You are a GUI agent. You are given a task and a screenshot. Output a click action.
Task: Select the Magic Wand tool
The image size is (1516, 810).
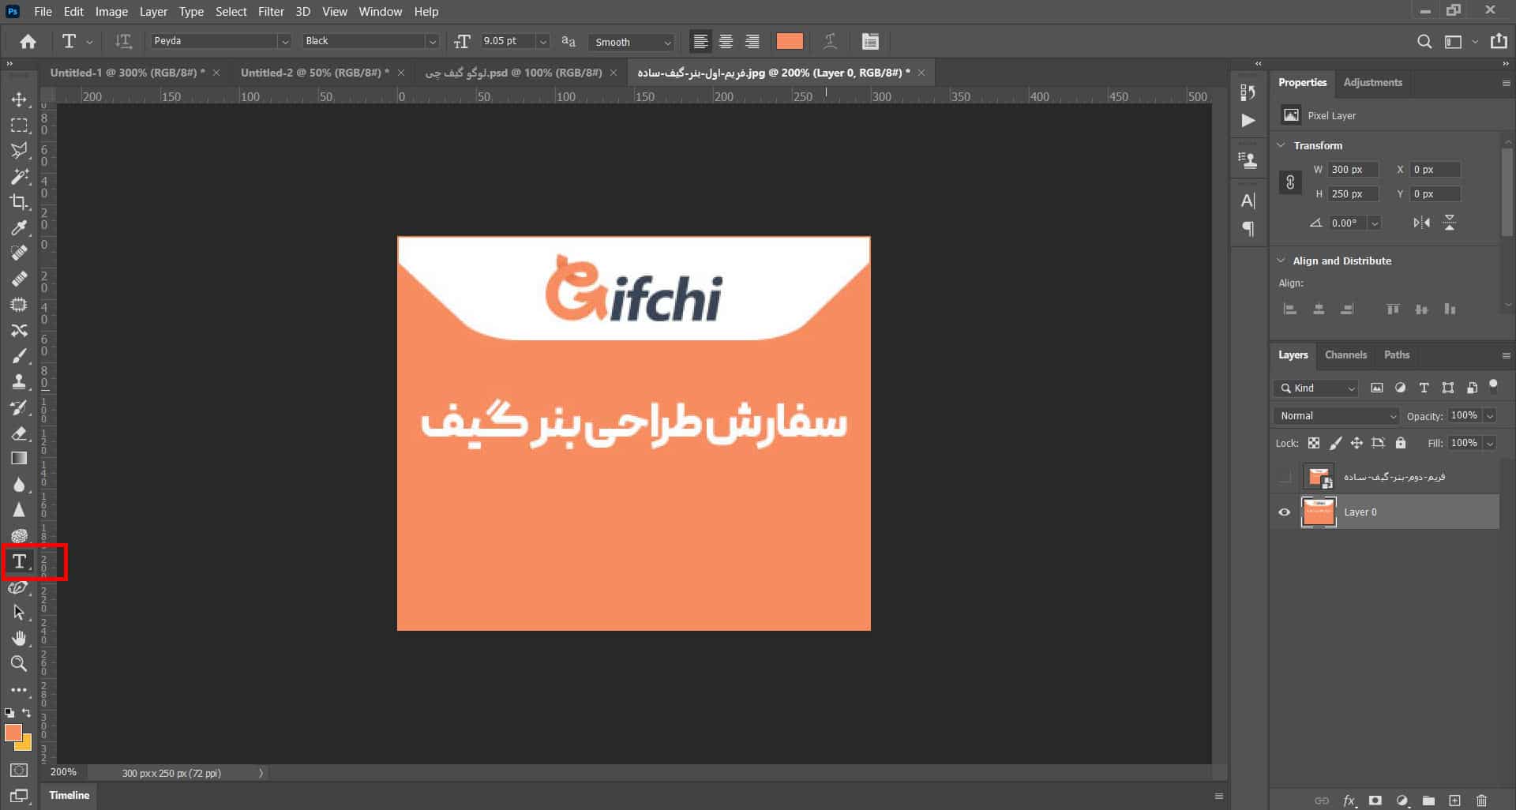(x=19, y=176)
